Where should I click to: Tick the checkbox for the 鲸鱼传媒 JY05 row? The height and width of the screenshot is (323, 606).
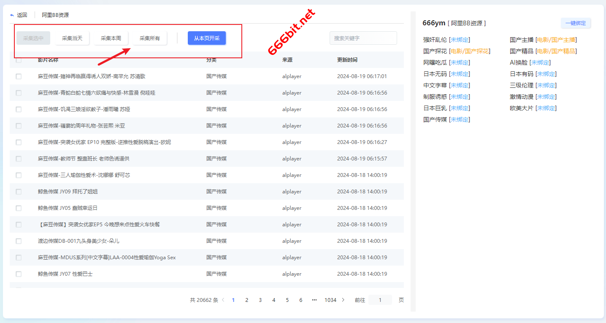[19, 208]
